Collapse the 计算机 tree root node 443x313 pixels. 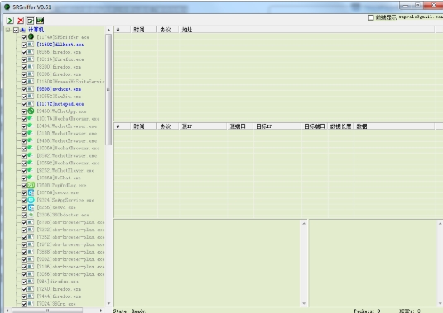coord(8,30)
